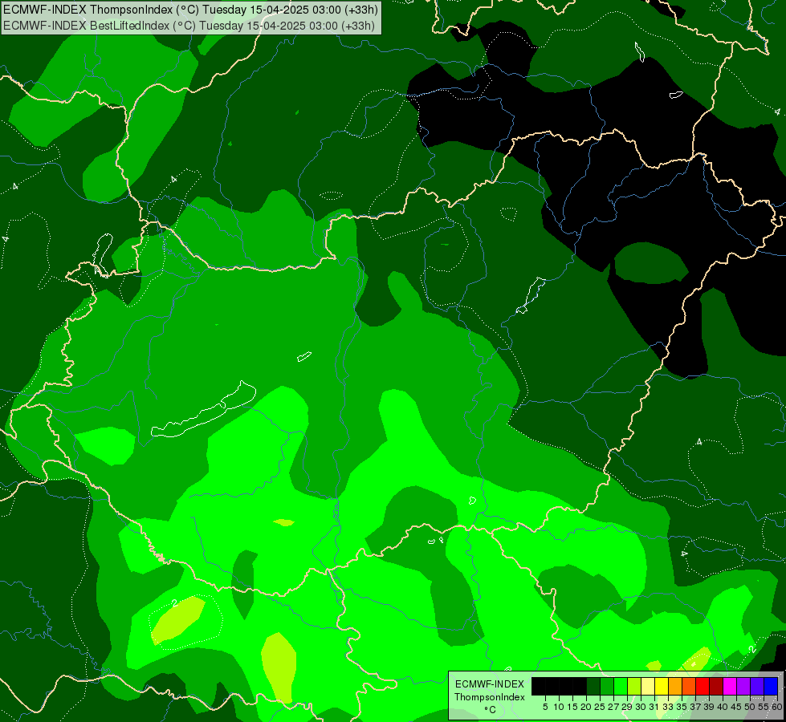The height and width of the screenshot is (722, 786).
Task: Click the purple 45–50 legend swatch
Action: click(x=743, y=686)
